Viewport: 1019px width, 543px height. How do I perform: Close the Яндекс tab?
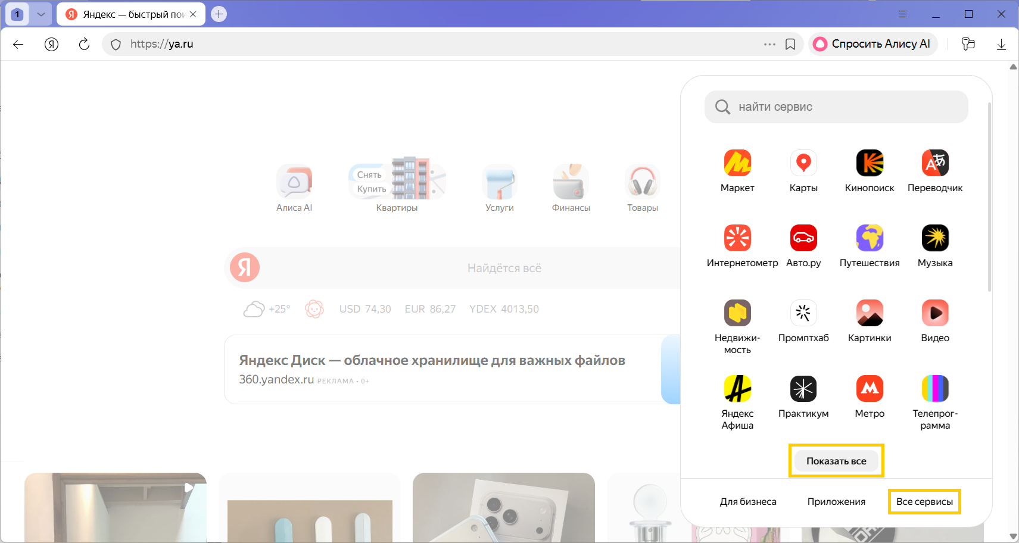tap(193, 14)
